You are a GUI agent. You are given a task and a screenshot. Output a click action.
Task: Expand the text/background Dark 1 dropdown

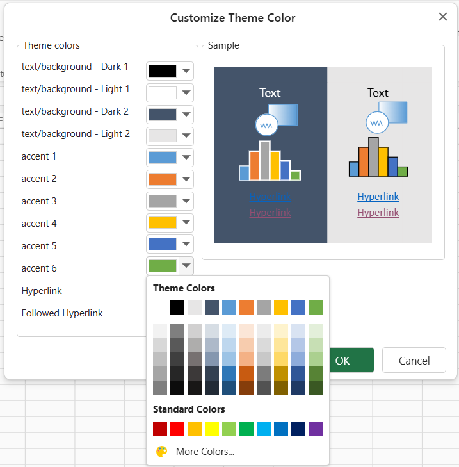186,71
